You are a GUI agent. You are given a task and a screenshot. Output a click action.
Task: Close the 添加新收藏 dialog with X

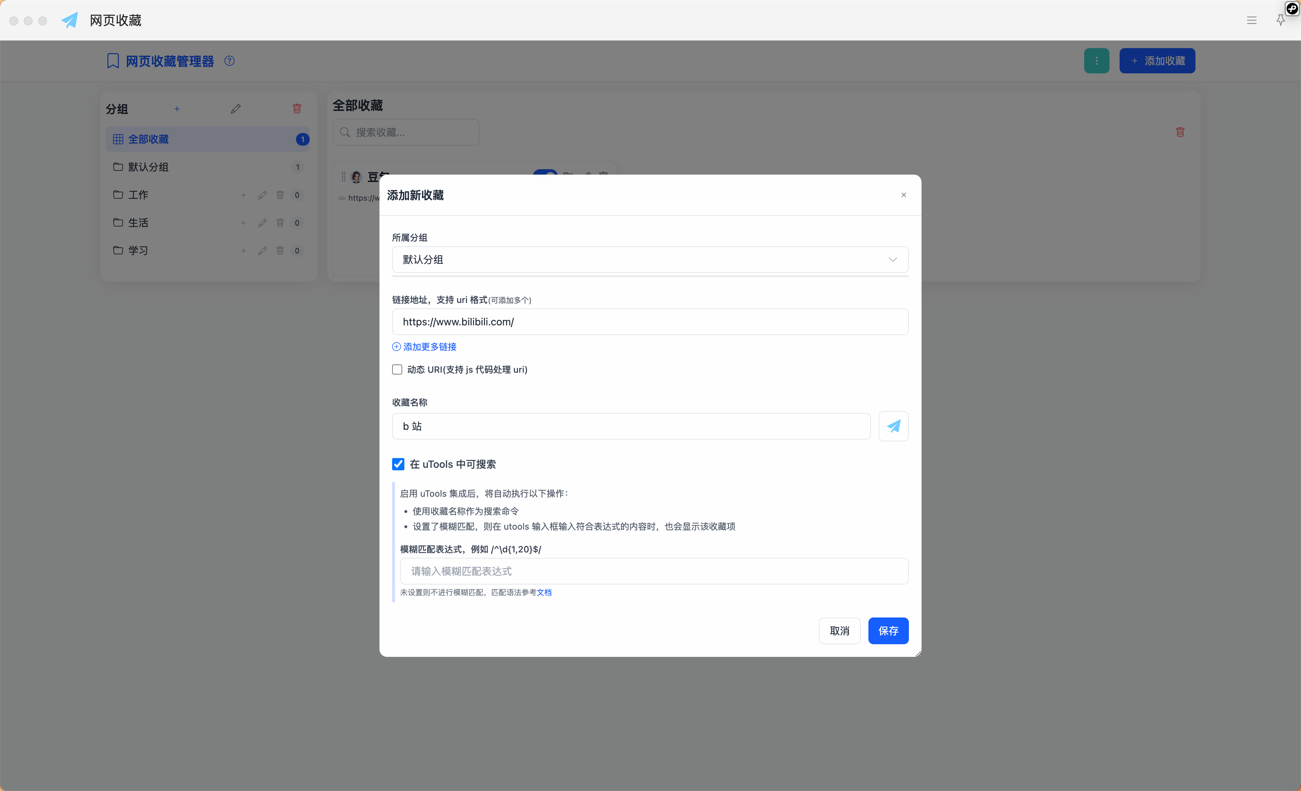[x=903, y=195]
